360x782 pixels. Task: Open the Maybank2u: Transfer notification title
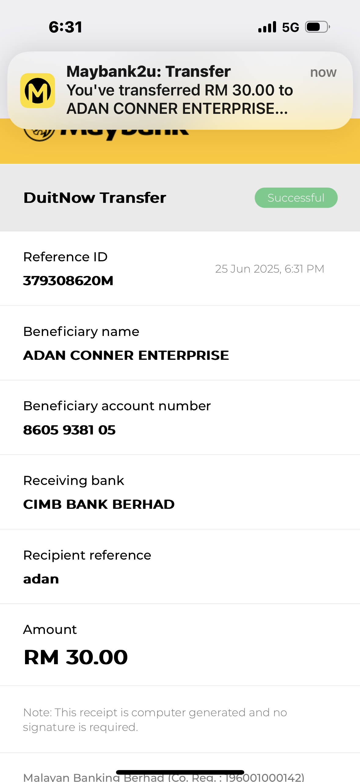click(x=148, y=72)
